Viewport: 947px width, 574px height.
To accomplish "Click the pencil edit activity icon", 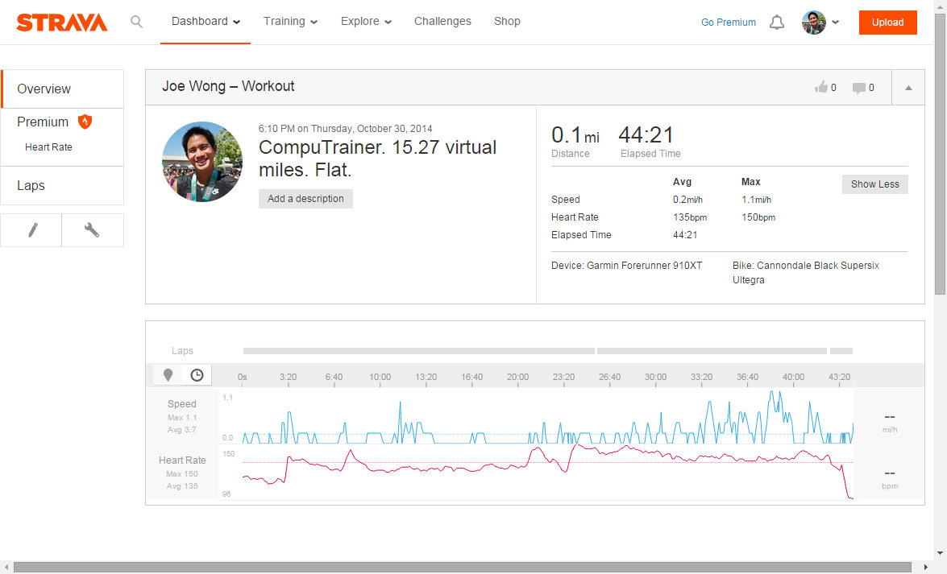I will click(32, 230).
